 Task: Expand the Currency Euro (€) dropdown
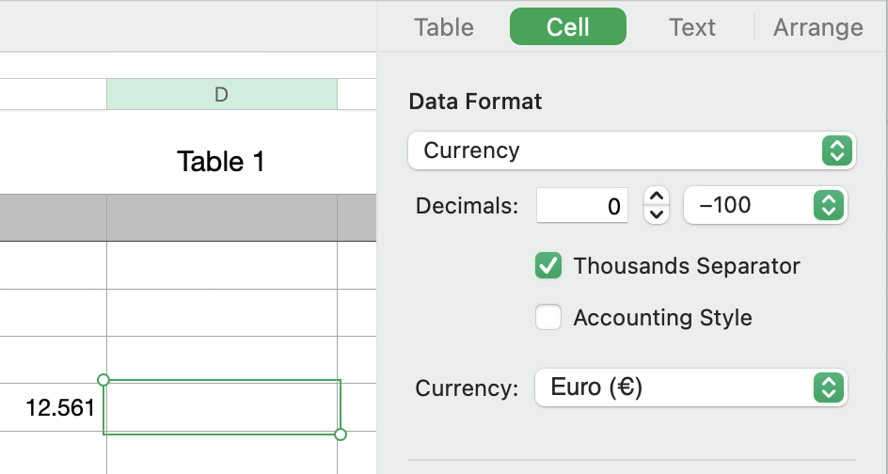pyautogui.click(x=690, y=387)
